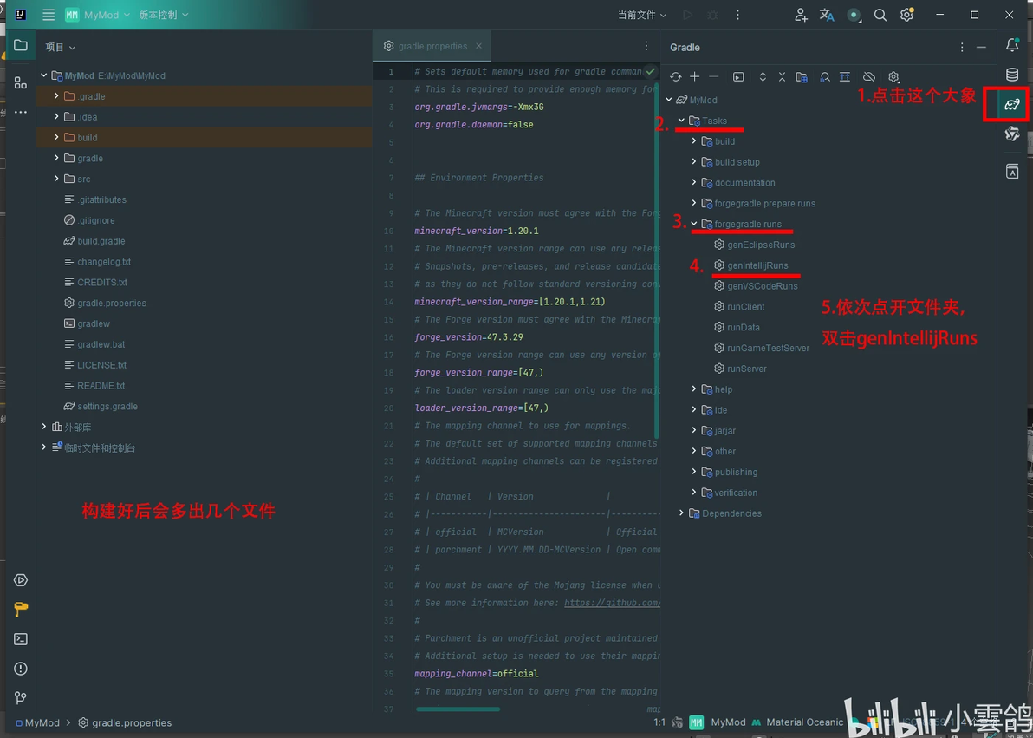Screen dimensions: 1033x738
Task: Open the Project tool window folder icon
Action: (x=21, y=45)
